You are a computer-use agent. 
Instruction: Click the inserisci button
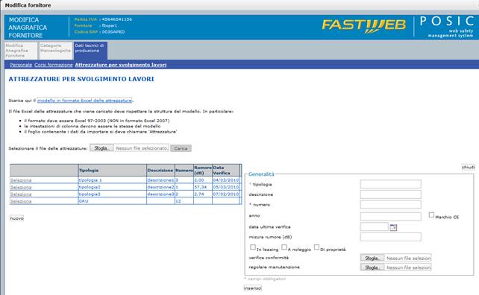253,288
